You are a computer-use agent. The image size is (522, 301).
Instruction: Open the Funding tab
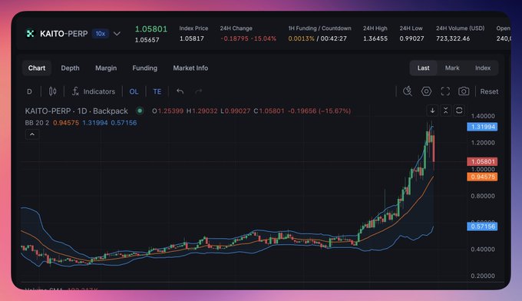(145, 68)
